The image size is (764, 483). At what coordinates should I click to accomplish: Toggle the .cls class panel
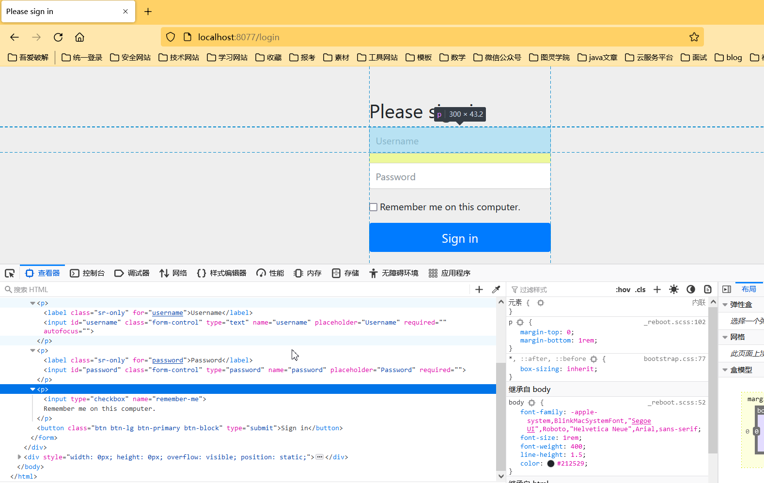point(640,290)
